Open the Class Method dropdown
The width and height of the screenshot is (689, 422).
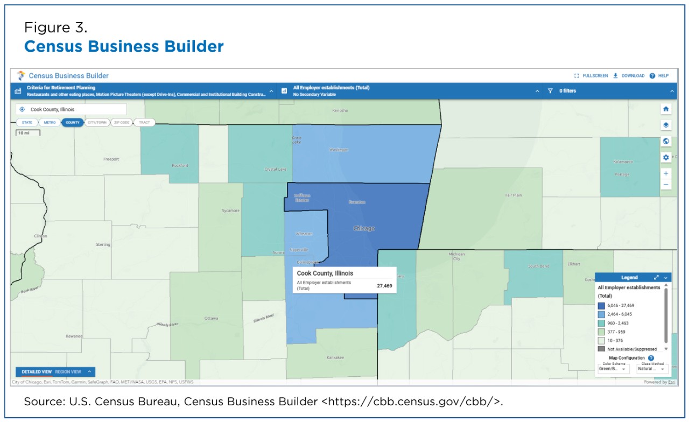click(653, 369)
